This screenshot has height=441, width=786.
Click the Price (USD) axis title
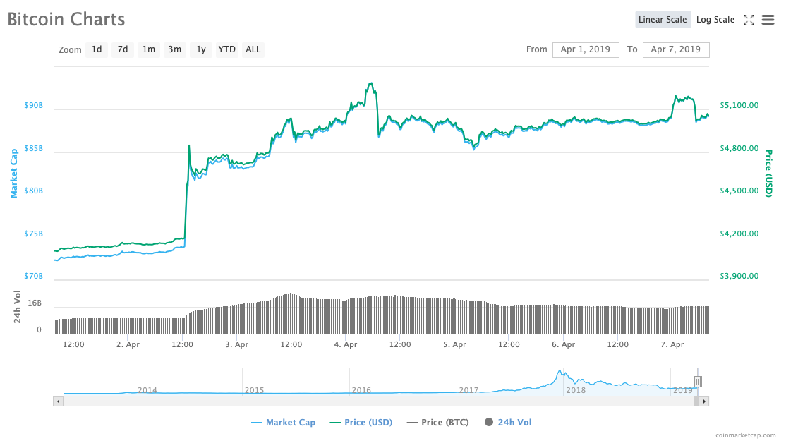(x=768, y=173)
